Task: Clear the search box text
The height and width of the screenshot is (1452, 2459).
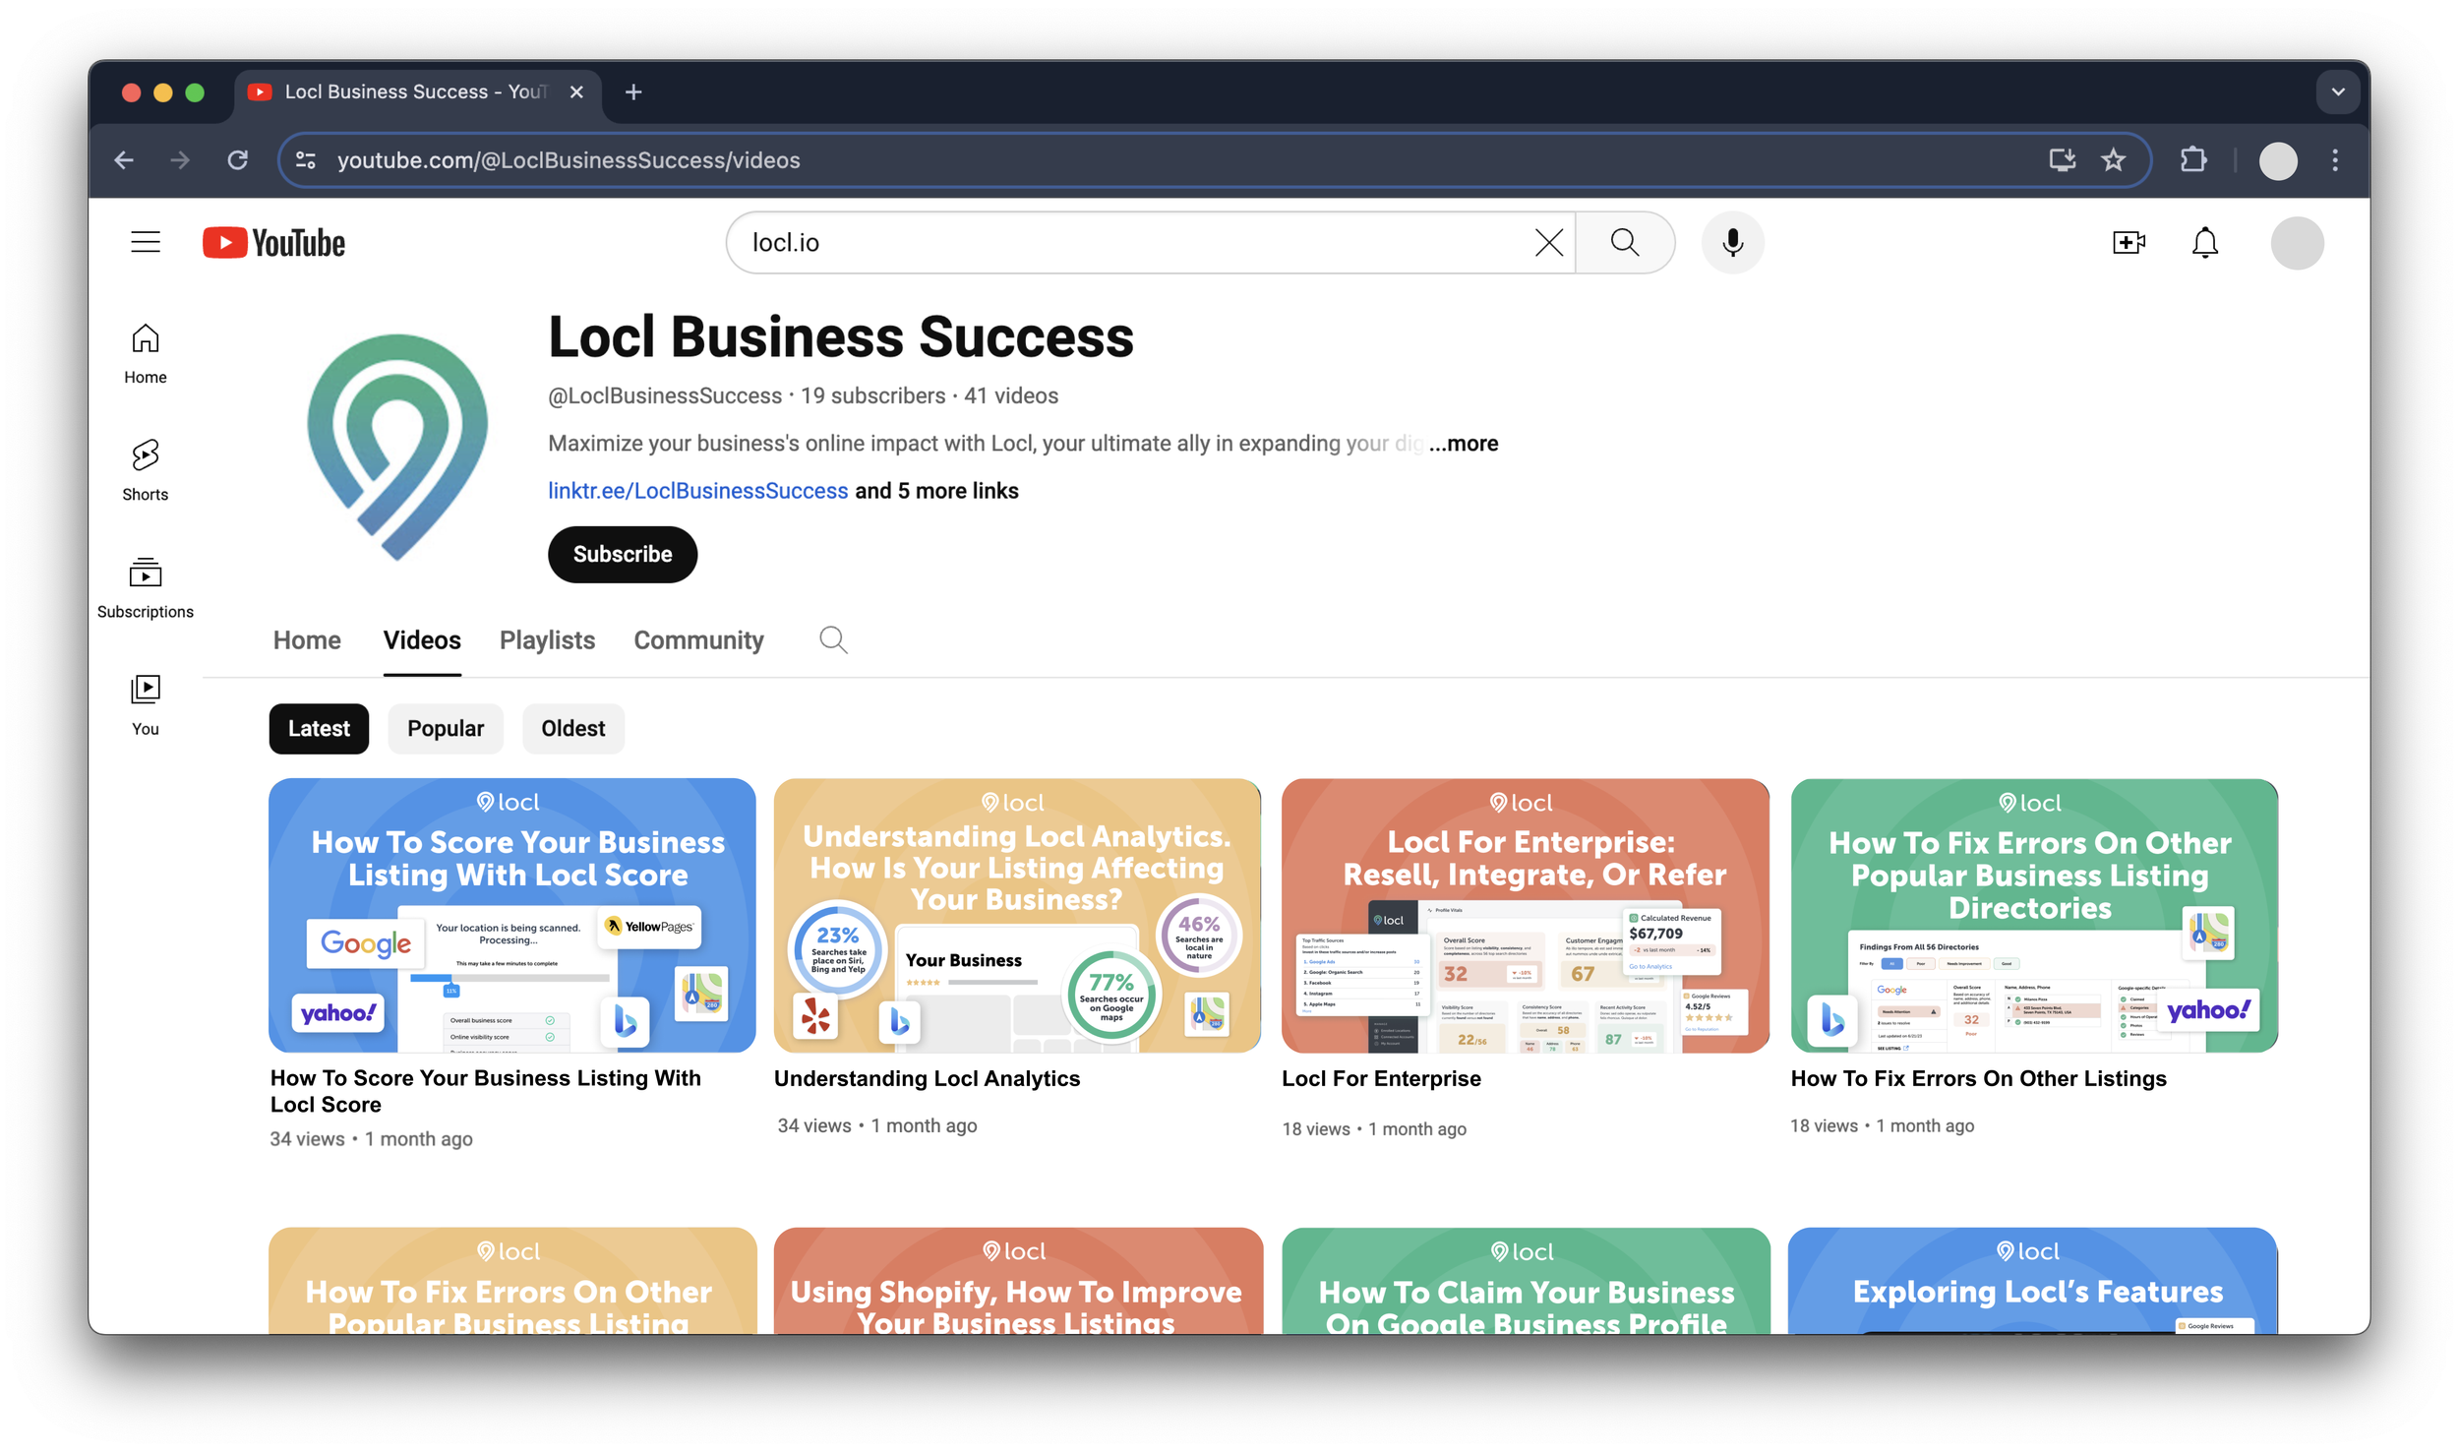Action: point(1548,242)
